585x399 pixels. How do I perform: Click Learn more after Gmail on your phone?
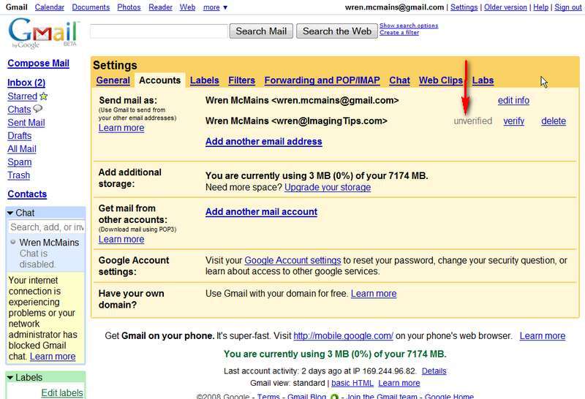point(543,336)
